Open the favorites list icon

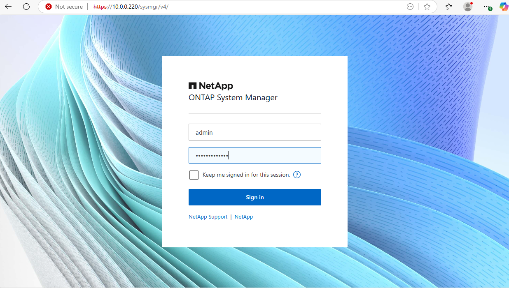pyautogui.click(x=449, y=7)
